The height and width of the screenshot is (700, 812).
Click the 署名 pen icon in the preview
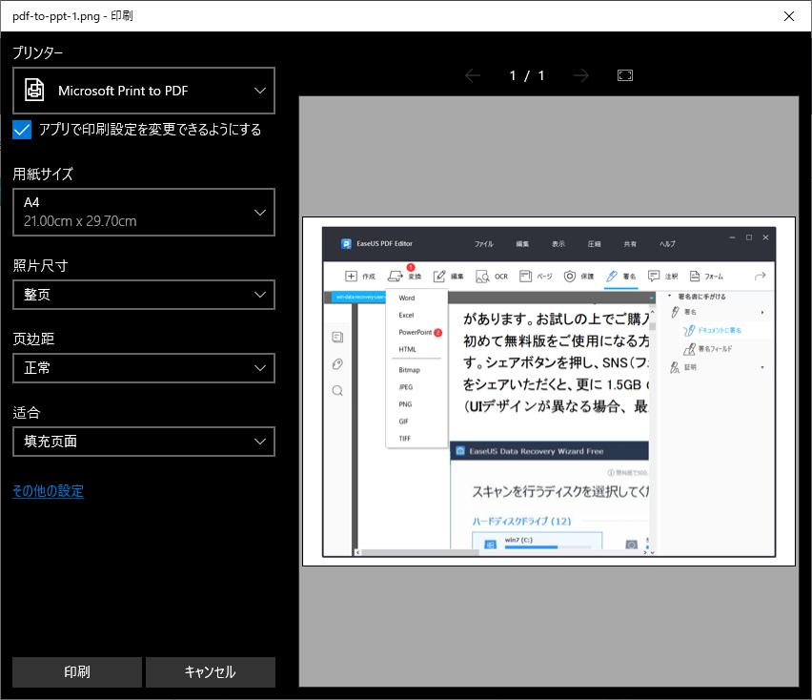(x=612, y=277)
